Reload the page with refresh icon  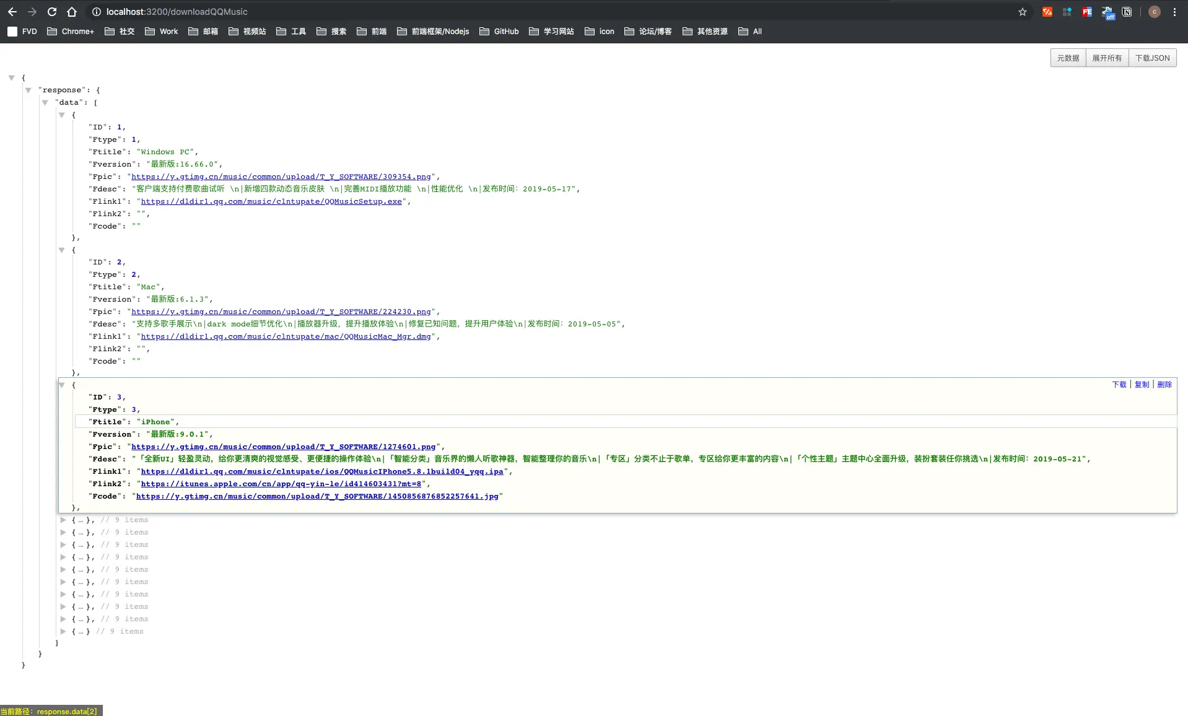(x=52, y=12)
